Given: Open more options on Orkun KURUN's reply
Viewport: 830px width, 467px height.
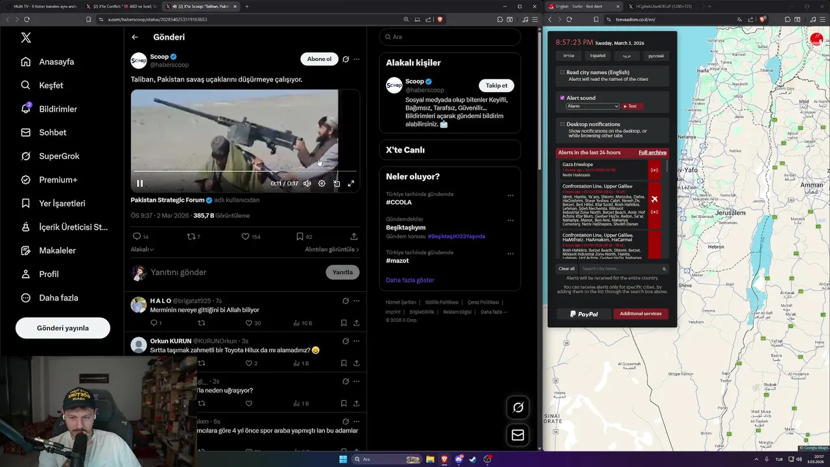Looking at the screenshot, I should pos(356,341).
